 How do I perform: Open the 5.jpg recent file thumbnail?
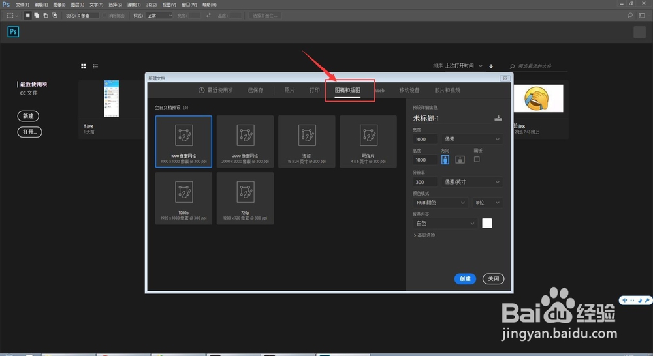tap(111, 98)
